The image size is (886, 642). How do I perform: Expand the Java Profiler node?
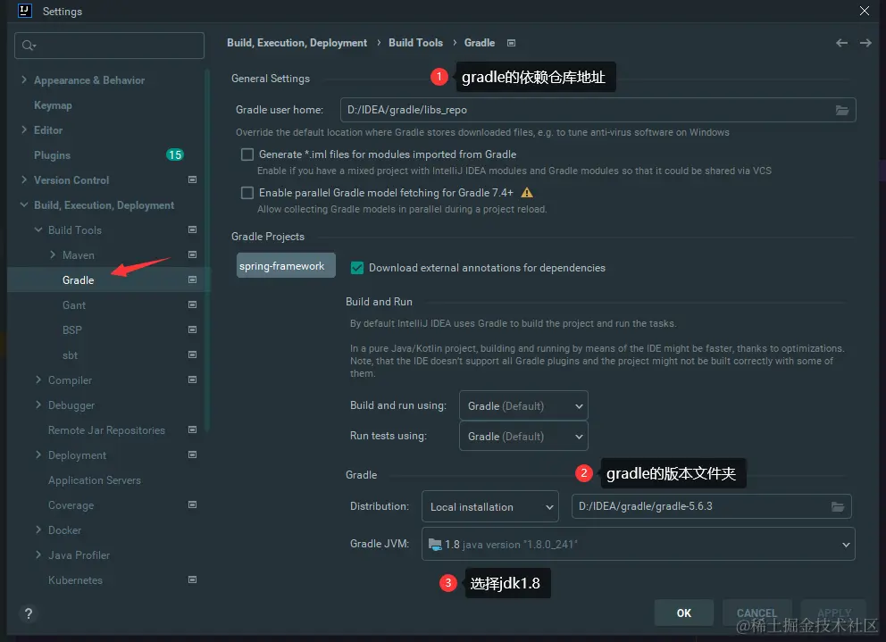38,554
